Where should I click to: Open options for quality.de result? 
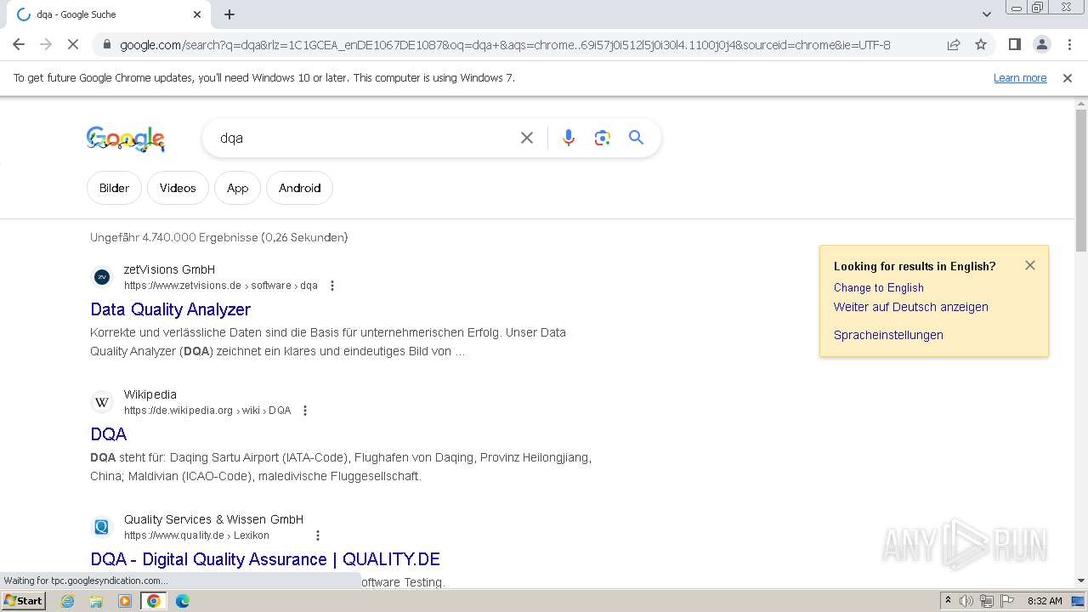[x=318, y=535]
